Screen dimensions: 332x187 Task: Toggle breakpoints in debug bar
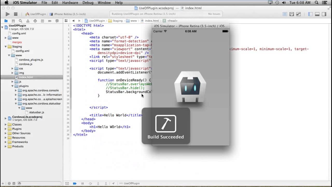pos(75,183)
